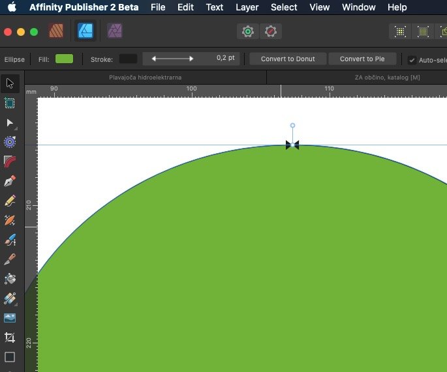
Task: Switch to Photo persona icon
Action: click(x=115, y=31)
